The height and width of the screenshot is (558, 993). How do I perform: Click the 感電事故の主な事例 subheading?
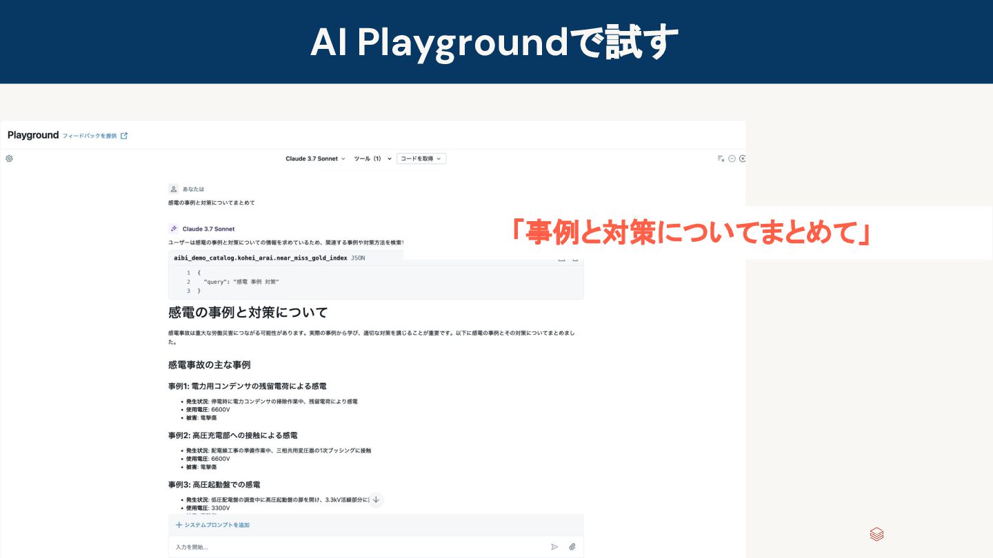click(209, 364)
